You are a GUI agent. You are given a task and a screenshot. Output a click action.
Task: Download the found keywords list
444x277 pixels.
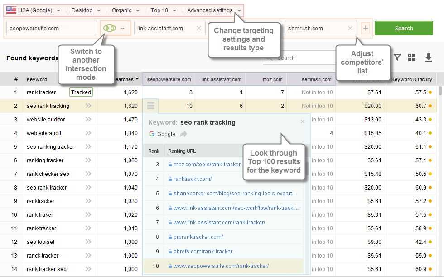(429, 58)
